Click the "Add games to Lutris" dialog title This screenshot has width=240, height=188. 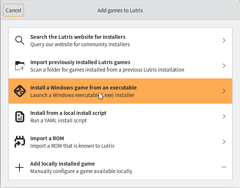(120, 10)
